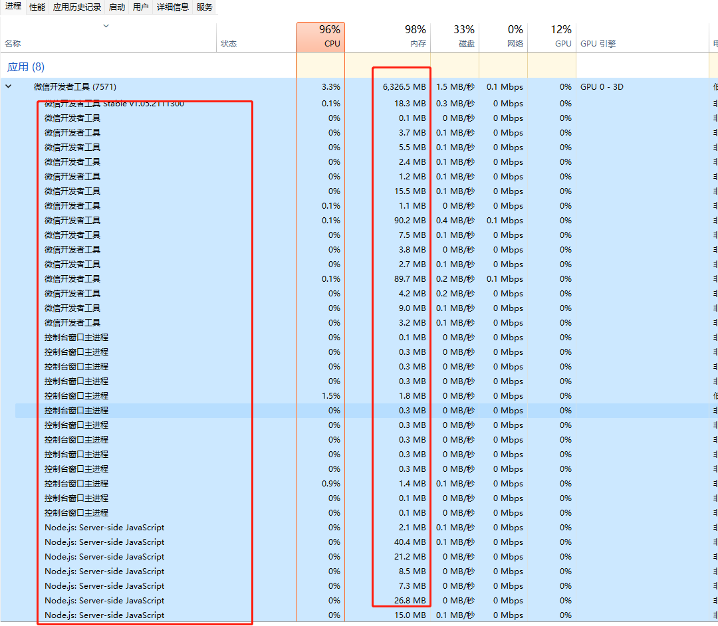Click the GPU 0 - 3D engine cell
718x626 pixels.
[x=602, y=86]
